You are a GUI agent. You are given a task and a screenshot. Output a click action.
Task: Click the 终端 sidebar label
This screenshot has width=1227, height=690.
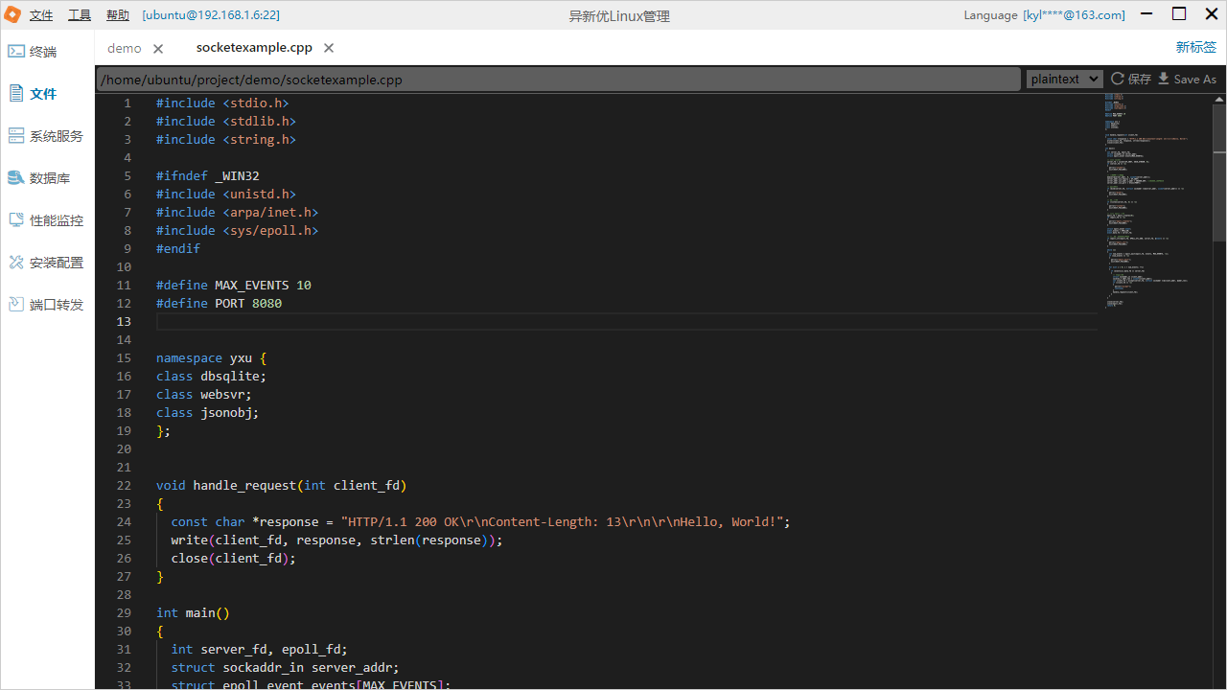tap(43, 52)
